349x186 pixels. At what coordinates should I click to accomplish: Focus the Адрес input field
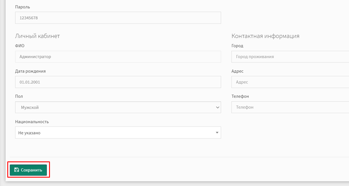[x=290, y=82]
